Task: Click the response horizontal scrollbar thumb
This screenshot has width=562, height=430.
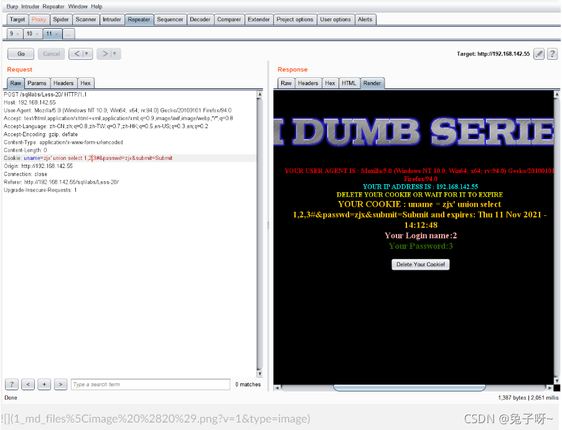Action: (410, 388)
